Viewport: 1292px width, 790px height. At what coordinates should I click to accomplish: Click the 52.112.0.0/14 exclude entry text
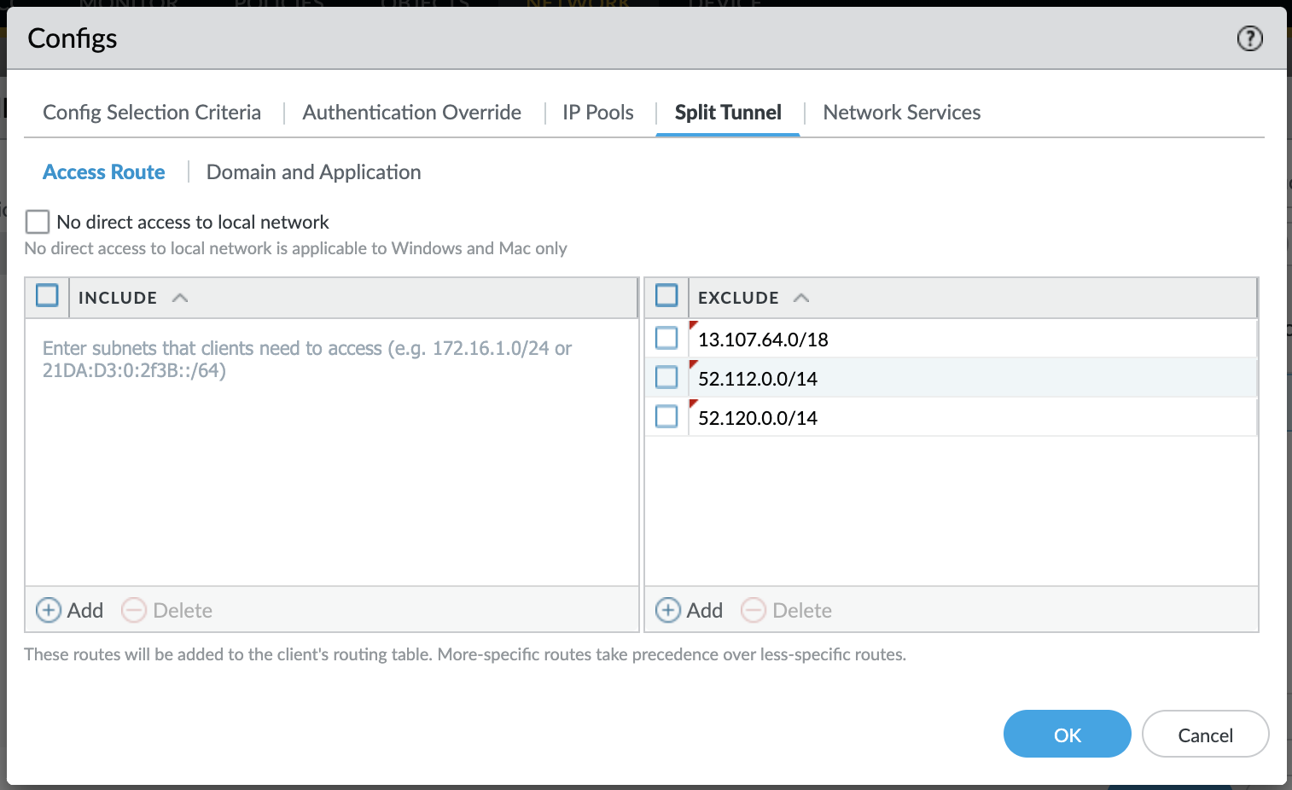coord(758,379)
